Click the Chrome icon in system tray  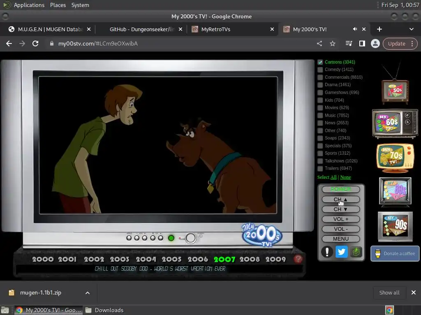click(x=389, y=310)
